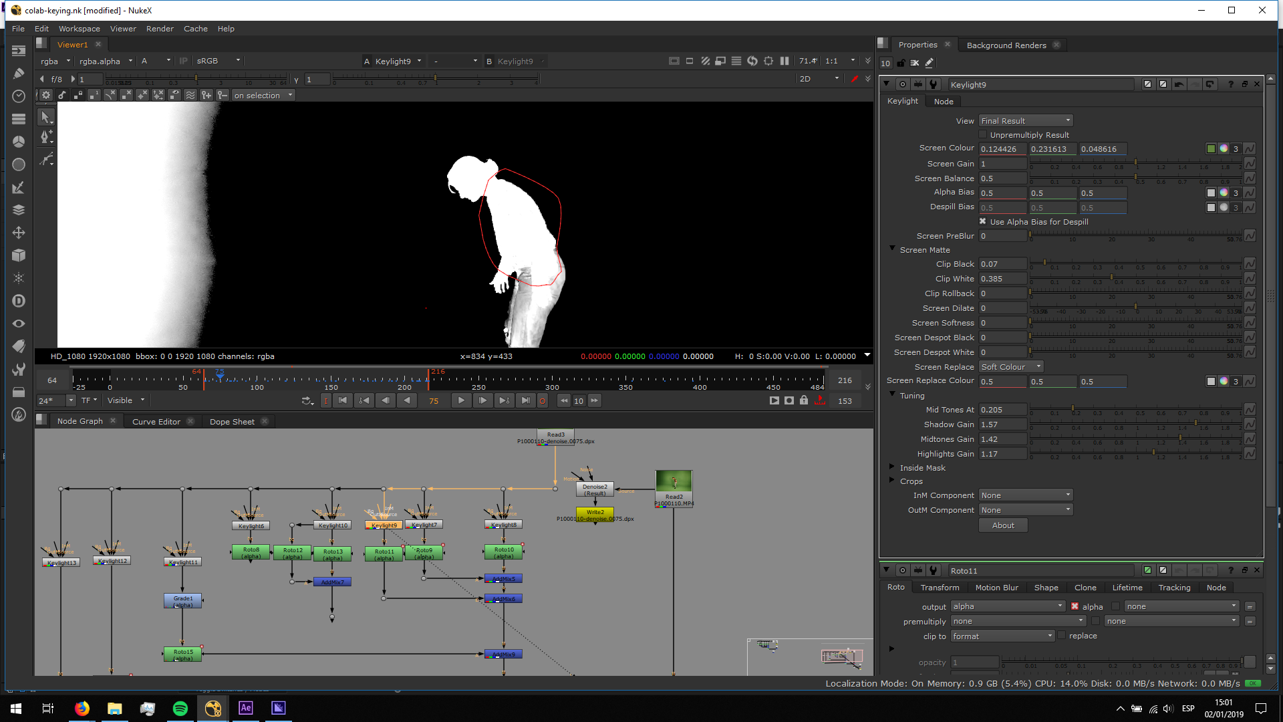Toggle the Roto replace checkbox

(x=1062, y=636)
